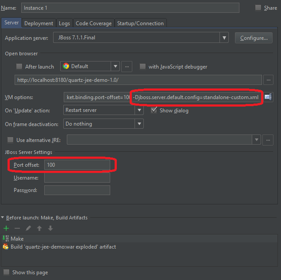281x280 pixels.
Task: Click the Build artifact gift icon
Action: click(6, 247)
